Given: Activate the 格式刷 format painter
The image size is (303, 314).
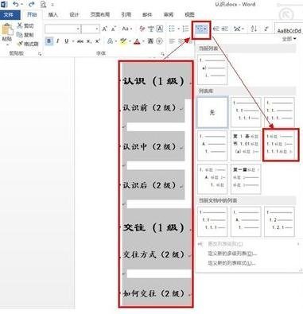Looking at the screenshot, I should [28, 44].
